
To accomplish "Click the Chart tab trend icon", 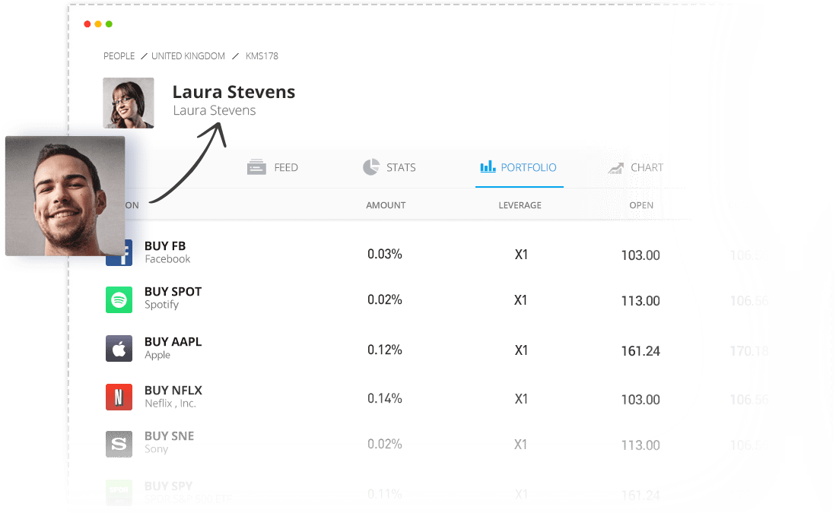I will (615, 168).
